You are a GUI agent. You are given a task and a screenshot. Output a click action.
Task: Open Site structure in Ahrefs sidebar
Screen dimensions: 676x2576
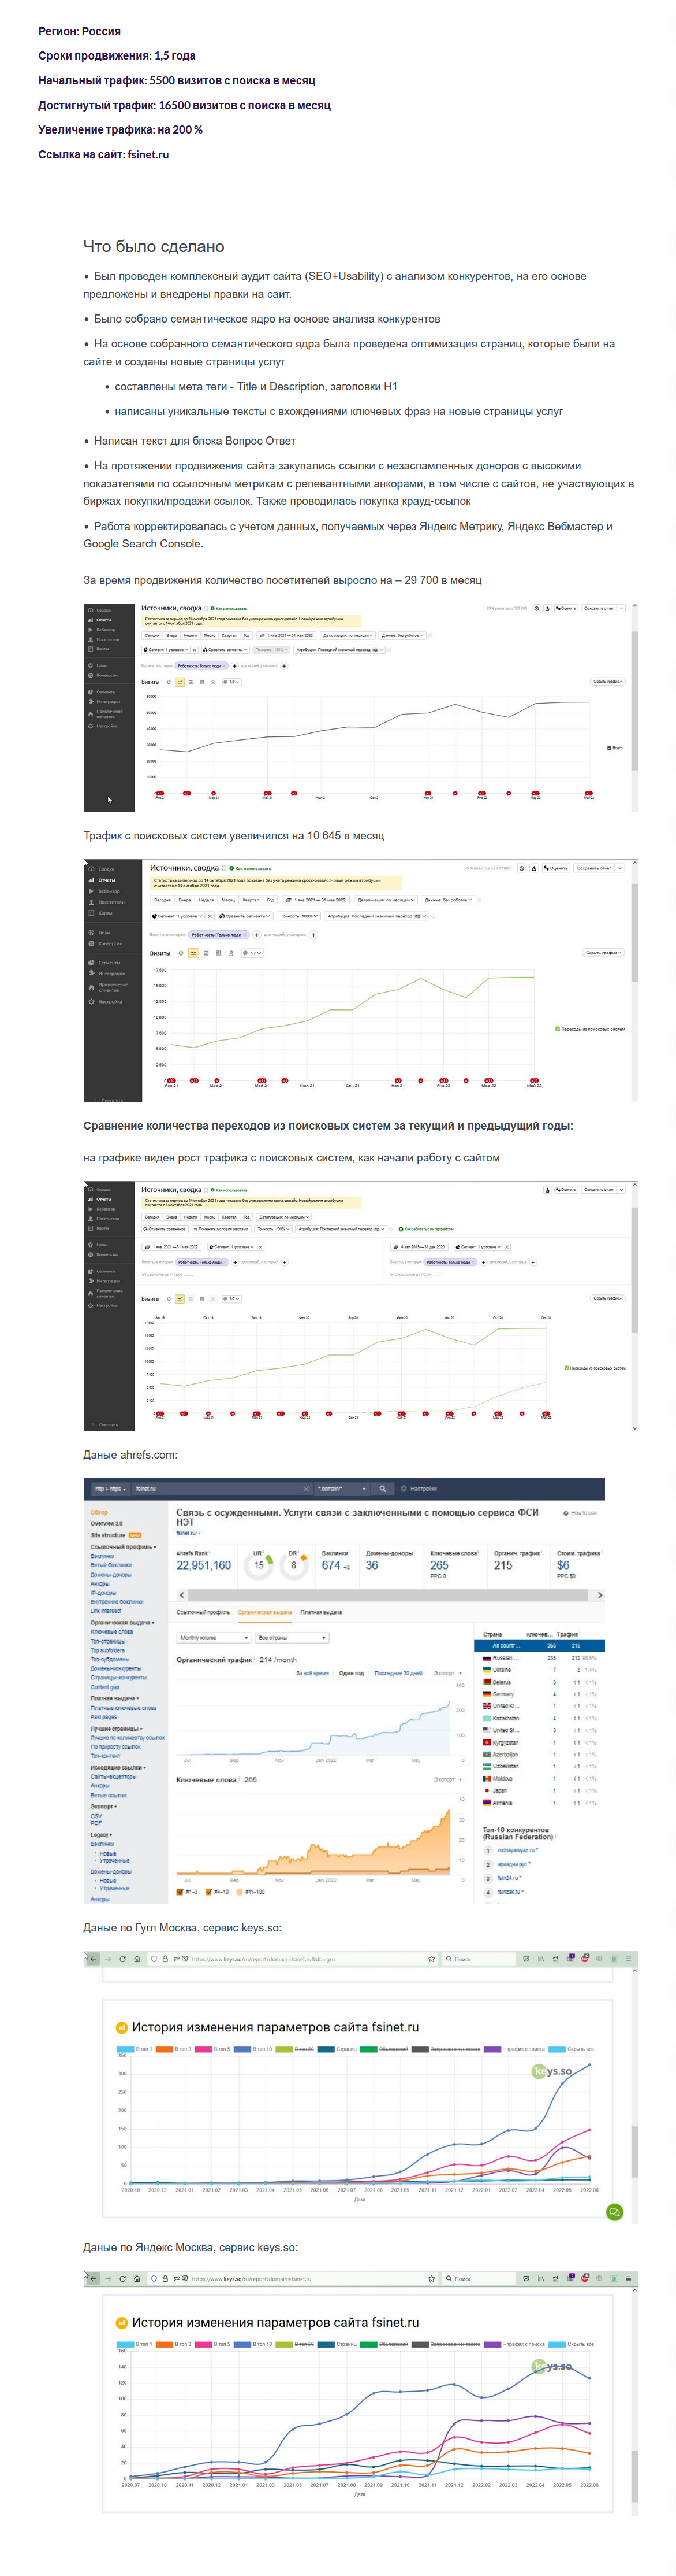[108, 1535]
